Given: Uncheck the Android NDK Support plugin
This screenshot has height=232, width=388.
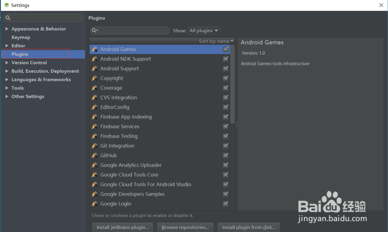Looking at the screenshot, I should 226,59.
